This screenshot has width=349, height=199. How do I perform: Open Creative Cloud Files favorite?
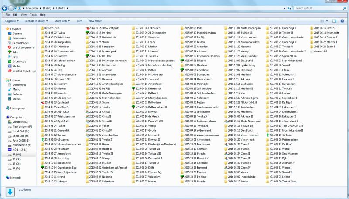(24, 71)
